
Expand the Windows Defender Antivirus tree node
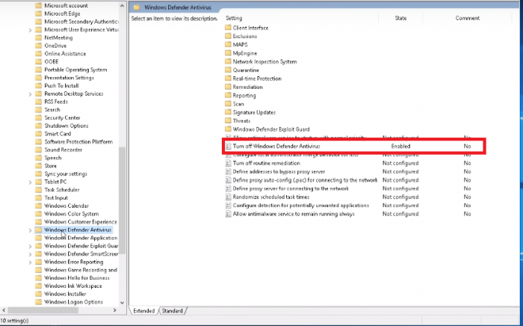tap(30, 230)
